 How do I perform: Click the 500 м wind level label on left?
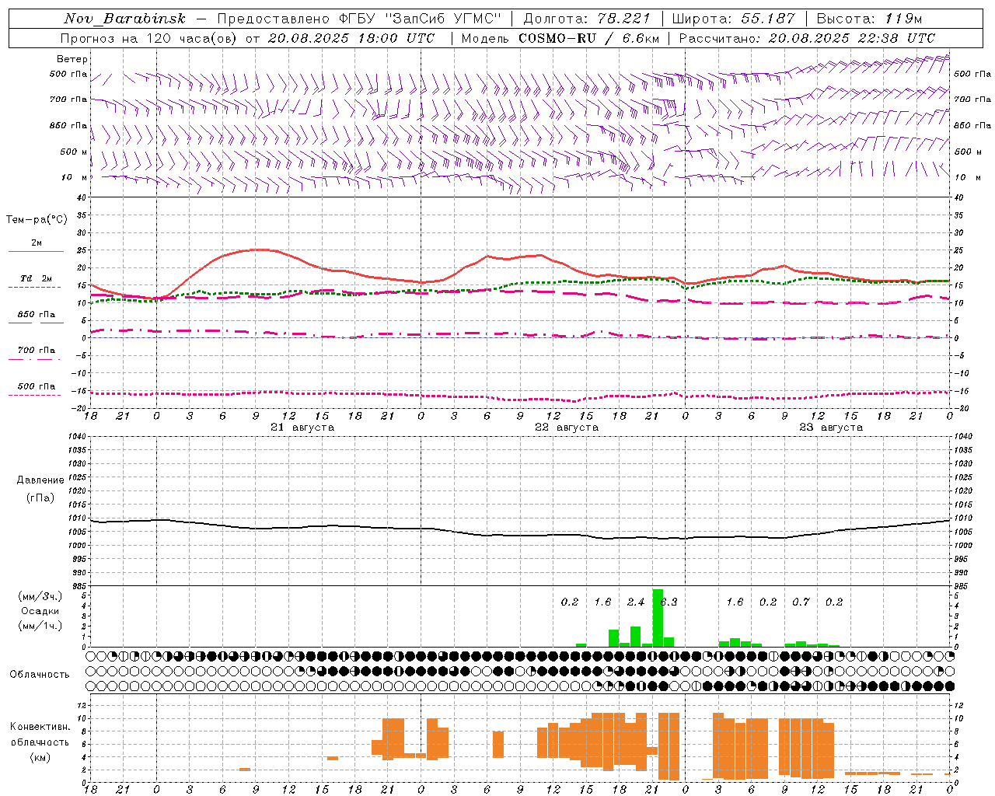click(75, 152)
